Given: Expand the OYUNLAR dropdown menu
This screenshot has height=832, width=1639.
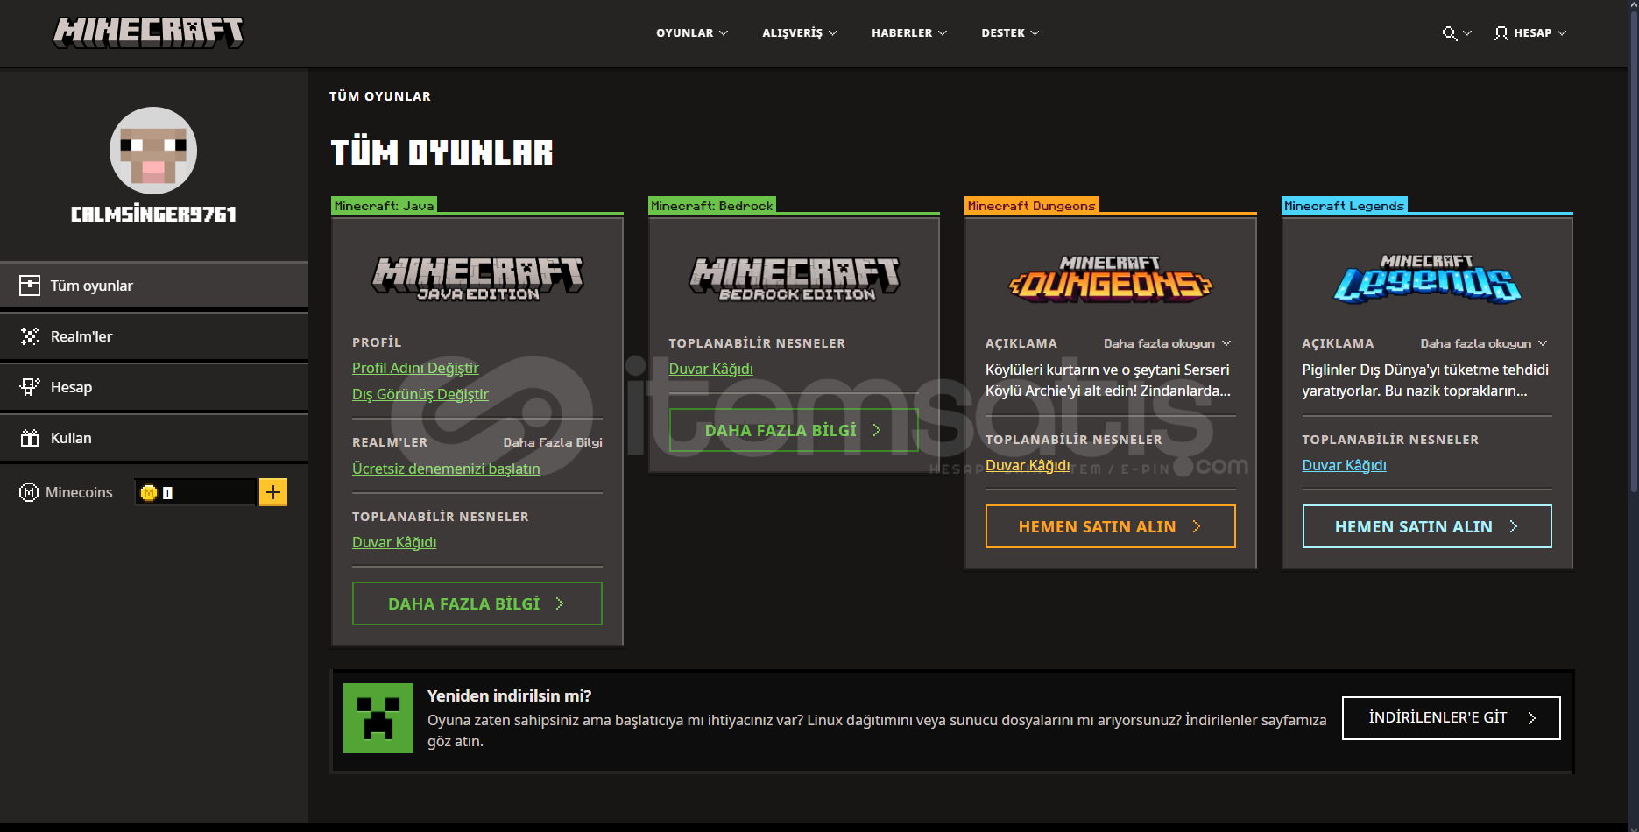Looking at the screenshot, I should 691,33.
